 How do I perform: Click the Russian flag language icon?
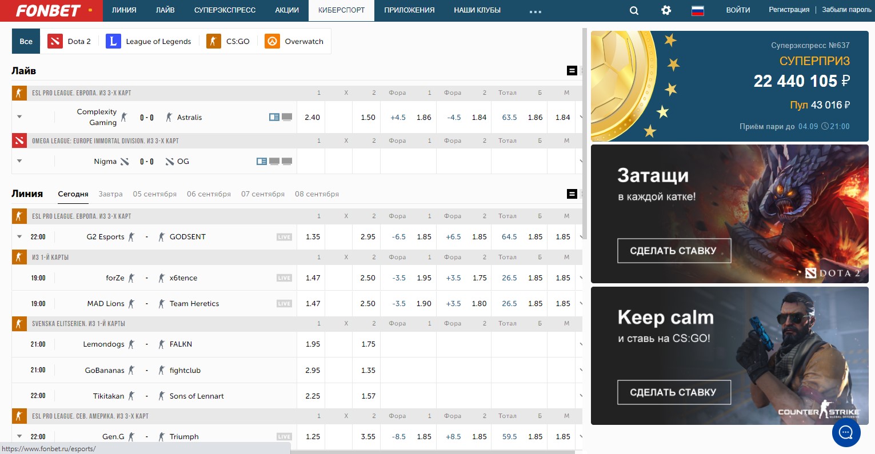tap(698, 10)
